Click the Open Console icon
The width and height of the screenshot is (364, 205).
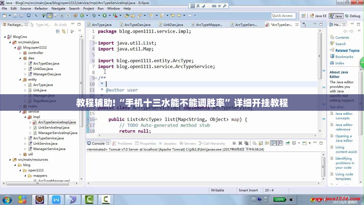click(x=304, y=143)
